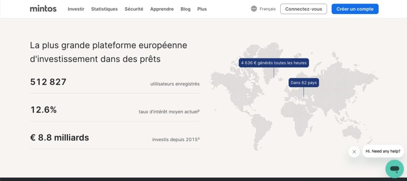Click the 'Dans 62 pays' map tooltip
The height and width of the screenshot is (181, 407).
304,83
